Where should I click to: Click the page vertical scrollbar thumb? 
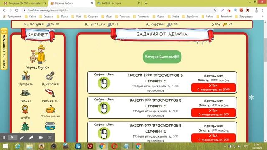pyautogui.click(x=265, y=50)
